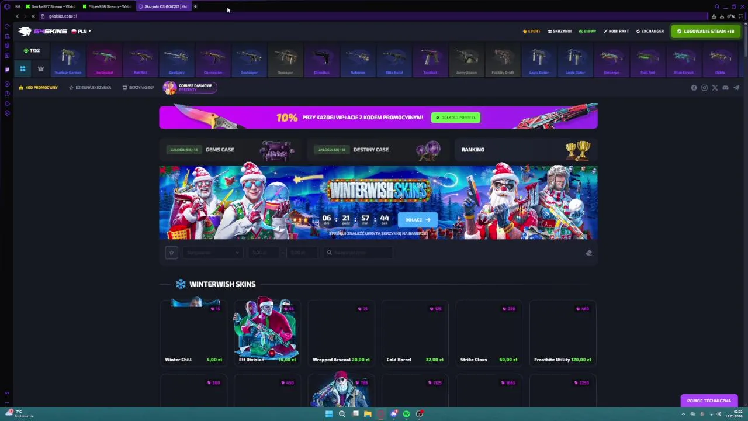The width and height of the screenshot is (748, 421).
Task: Click ODBIERZ DARMOWE PREZENTY button
Action: (190, 88)
